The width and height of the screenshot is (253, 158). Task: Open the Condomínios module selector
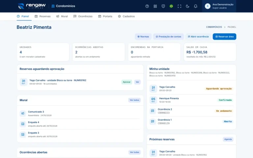(x=63, y=6)
